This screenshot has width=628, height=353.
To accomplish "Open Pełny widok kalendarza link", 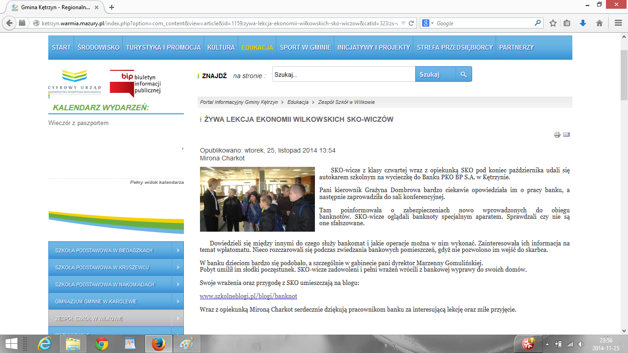I will (157, 182).
